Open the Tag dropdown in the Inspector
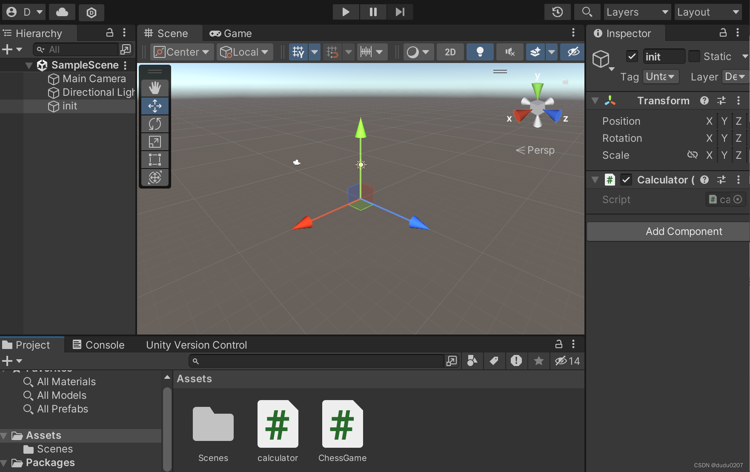The width and height of the screenshot is (750, 472). 661,77
